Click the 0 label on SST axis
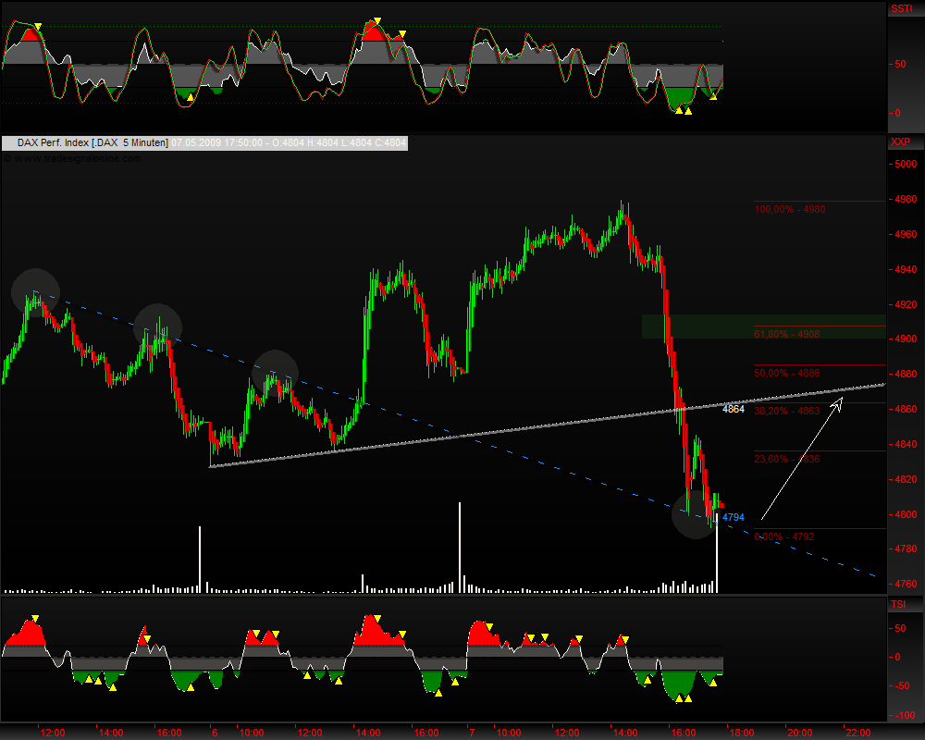 coord(898,113)
